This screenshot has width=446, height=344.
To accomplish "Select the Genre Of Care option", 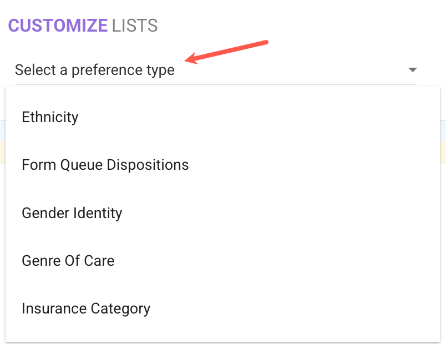I will pos(68,261).
